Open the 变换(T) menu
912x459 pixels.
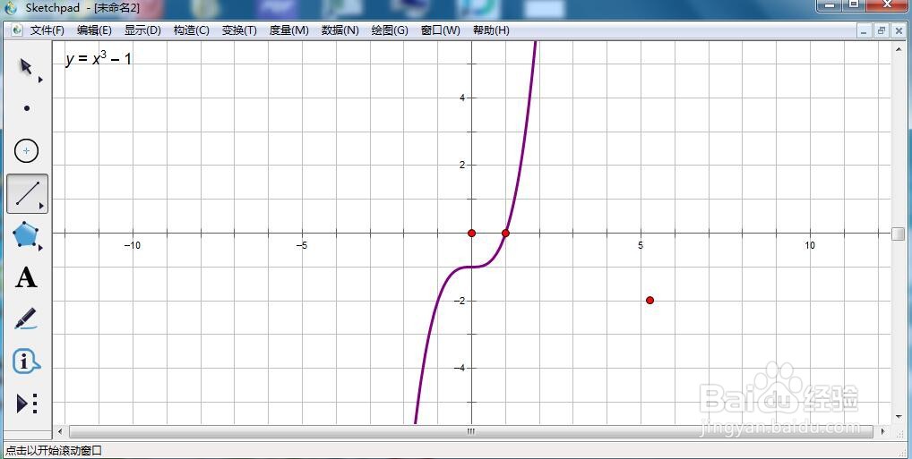239,30
